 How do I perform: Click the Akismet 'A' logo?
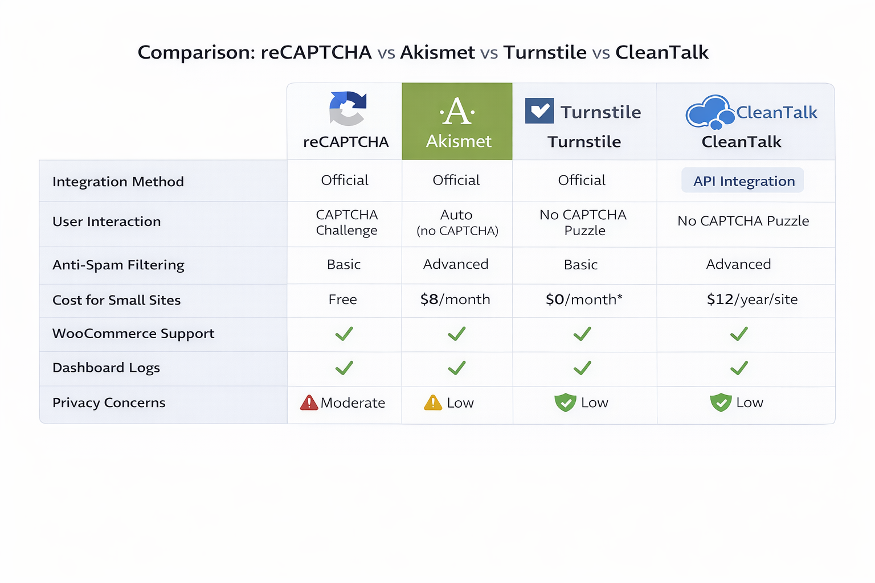[457, 112]
